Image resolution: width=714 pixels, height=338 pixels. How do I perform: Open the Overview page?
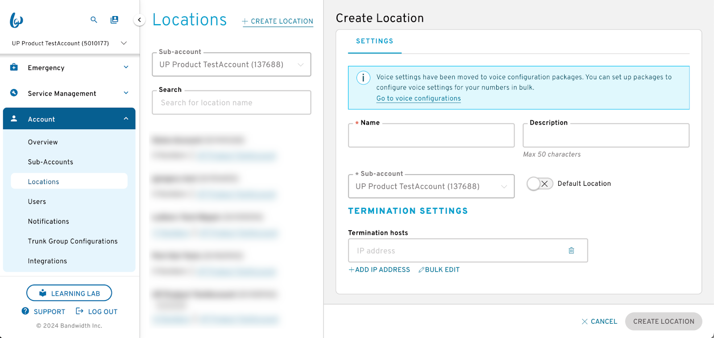click(43, 142)
